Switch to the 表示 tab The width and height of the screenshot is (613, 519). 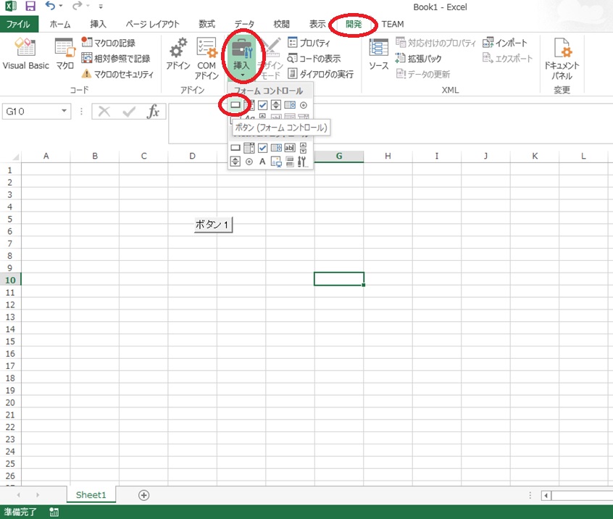[x=317, y=24]
